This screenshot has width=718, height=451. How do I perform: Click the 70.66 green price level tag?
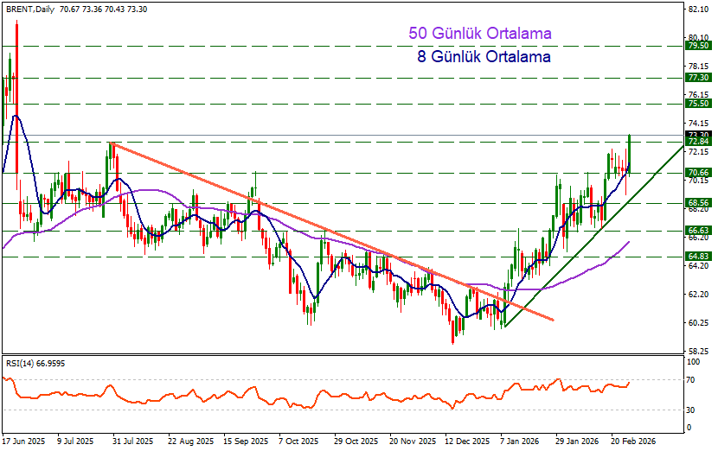pyautogui.click(x=697, y=173)
